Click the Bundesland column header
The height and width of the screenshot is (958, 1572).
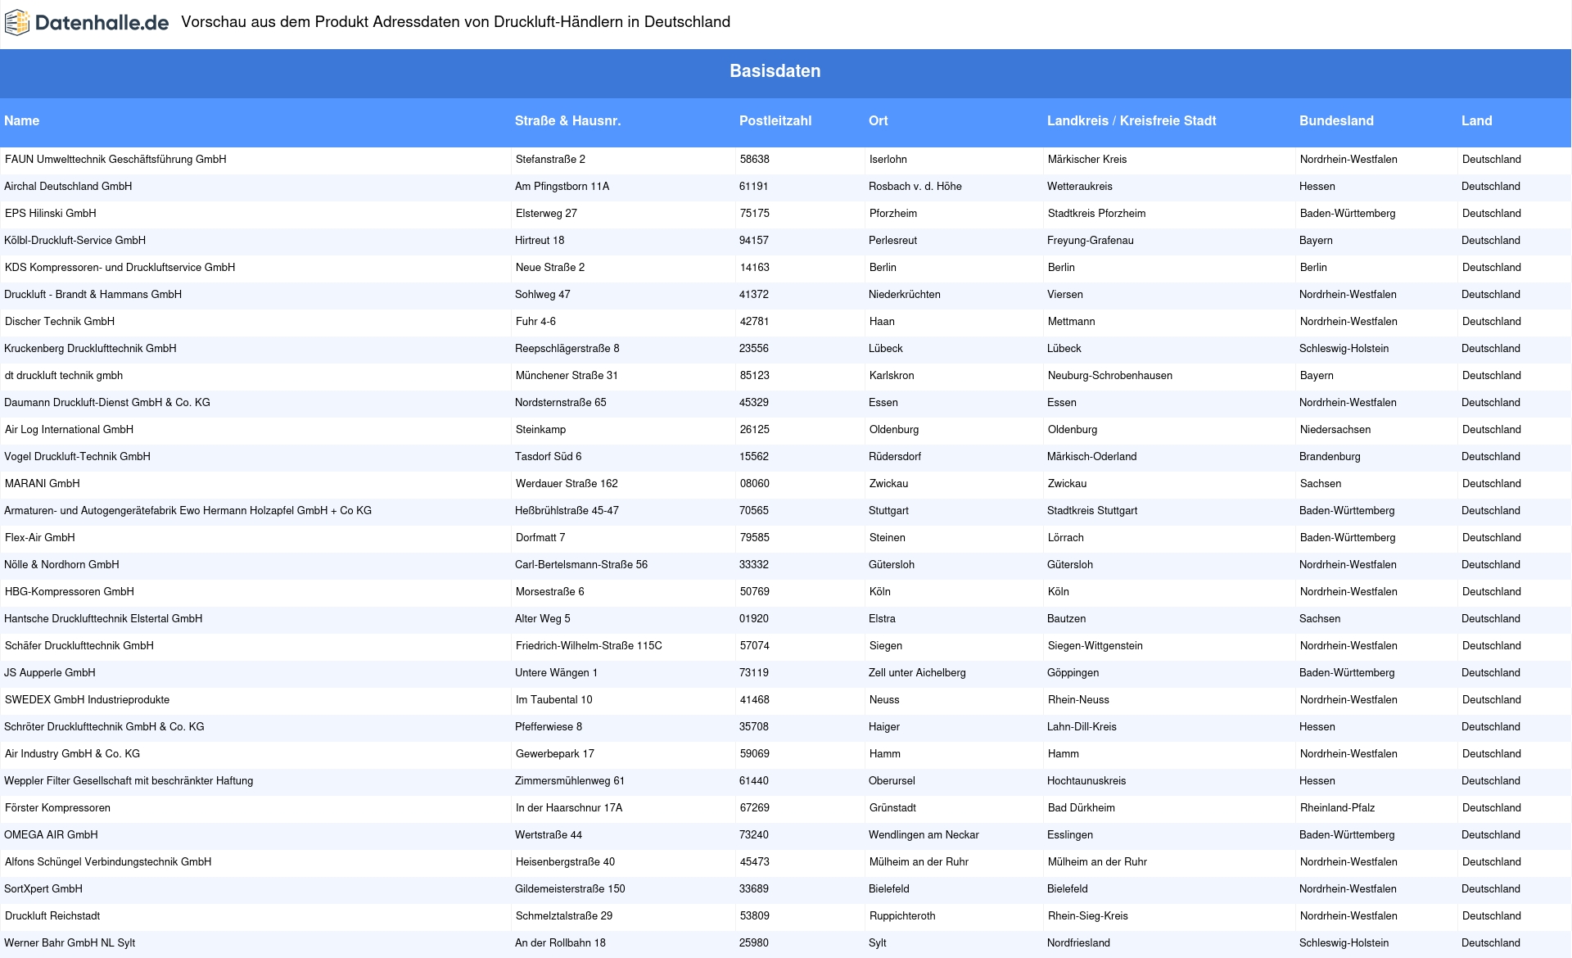[1336, 120]
